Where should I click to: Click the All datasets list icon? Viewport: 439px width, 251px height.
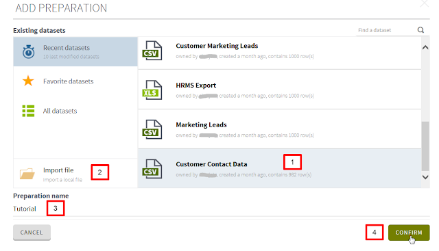(28, 111)
